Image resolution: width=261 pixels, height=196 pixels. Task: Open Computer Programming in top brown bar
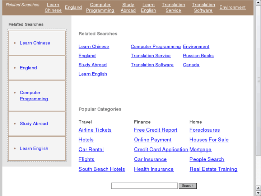pos(100,8)
